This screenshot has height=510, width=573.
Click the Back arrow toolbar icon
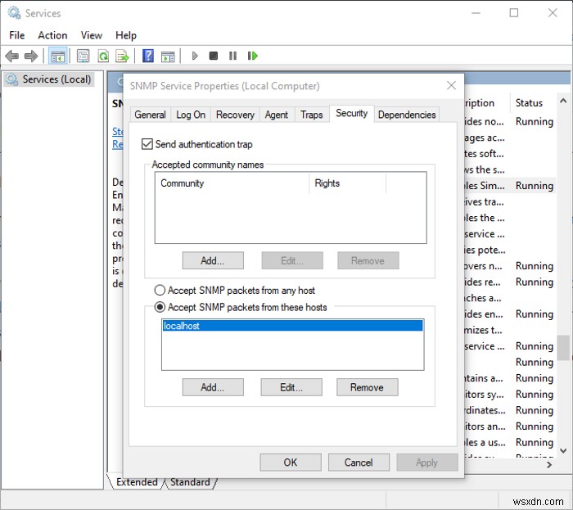pyautogui.click(x=11, y=56)
